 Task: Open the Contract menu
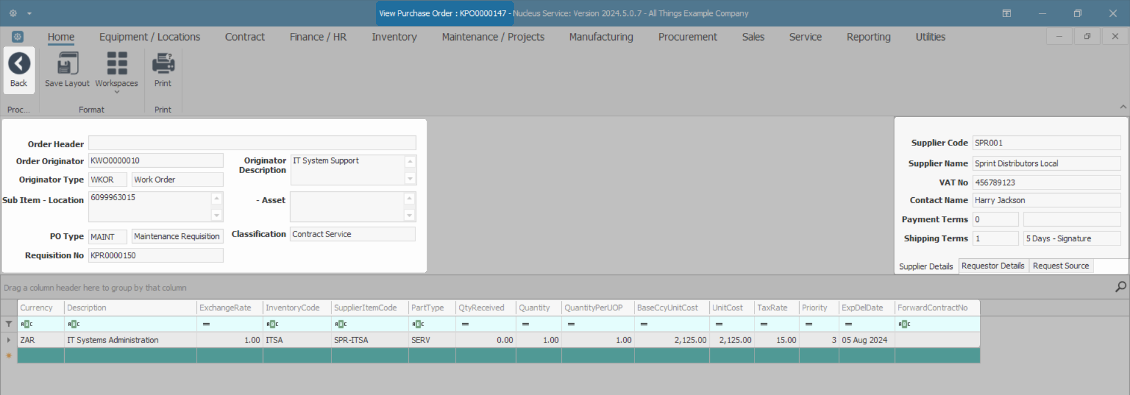(245, 36)
